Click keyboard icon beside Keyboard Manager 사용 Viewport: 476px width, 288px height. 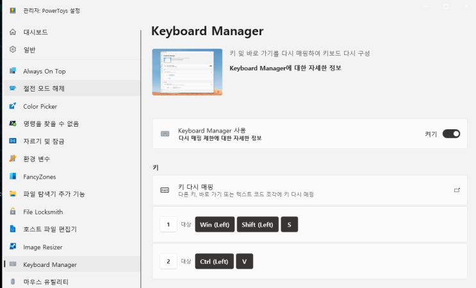[x=165, y=134]
